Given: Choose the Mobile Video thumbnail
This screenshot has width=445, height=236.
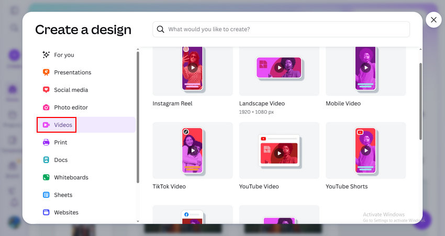Looking at the screenshot, I should (x=365, y=71).
